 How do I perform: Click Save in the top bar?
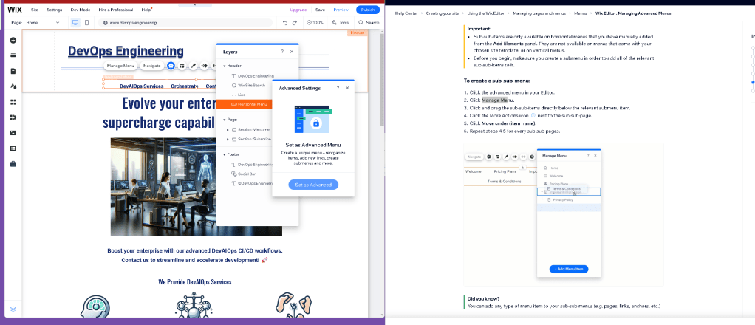[x=320, y=10]
